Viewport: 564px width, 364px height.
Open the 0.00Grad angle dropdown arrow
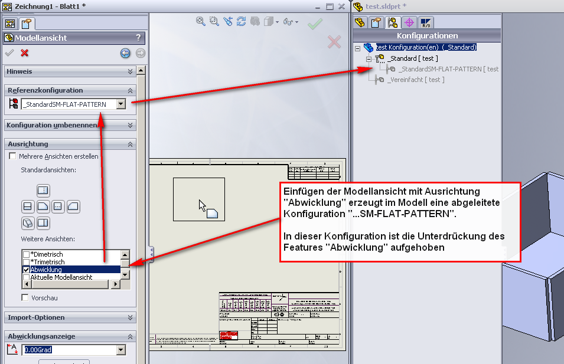pyautogui.click(x=121, y=350)
